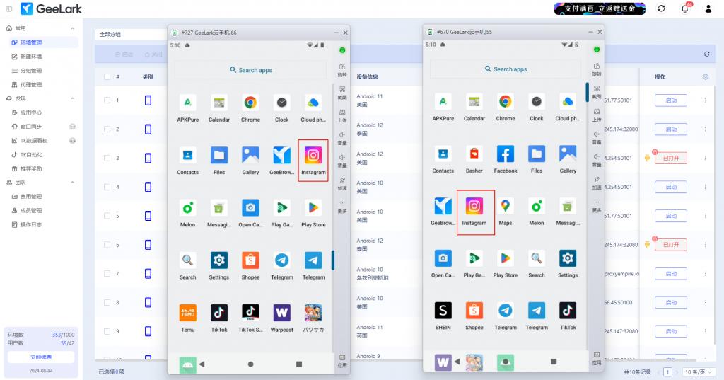
Task: Collapse the 发现 sidebar section
Action: 73,98
